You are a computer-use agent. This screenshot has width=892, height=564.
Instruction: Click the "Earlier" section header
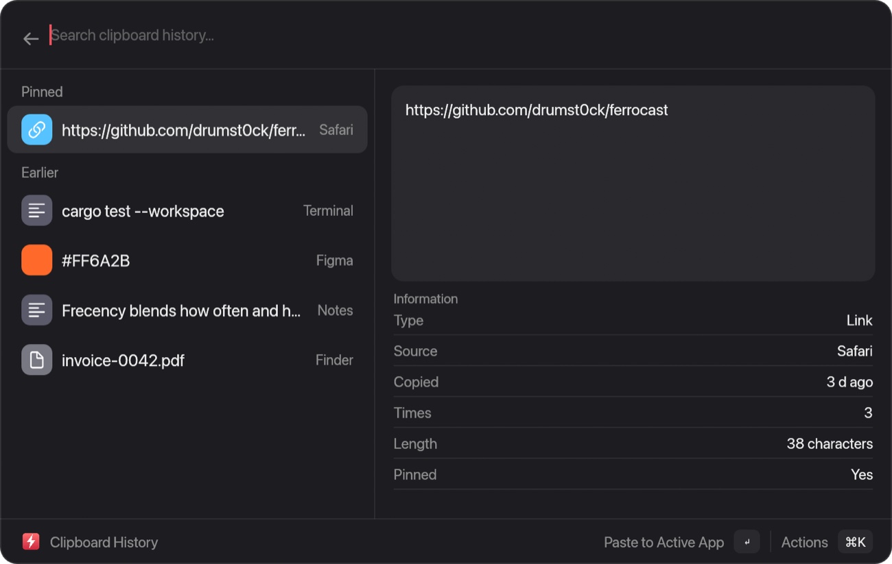click(40, 173)
